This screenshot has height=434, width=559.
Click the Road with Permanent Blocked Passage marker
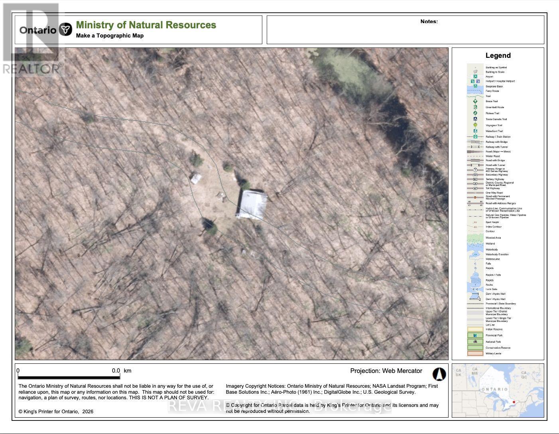(474, 197)
